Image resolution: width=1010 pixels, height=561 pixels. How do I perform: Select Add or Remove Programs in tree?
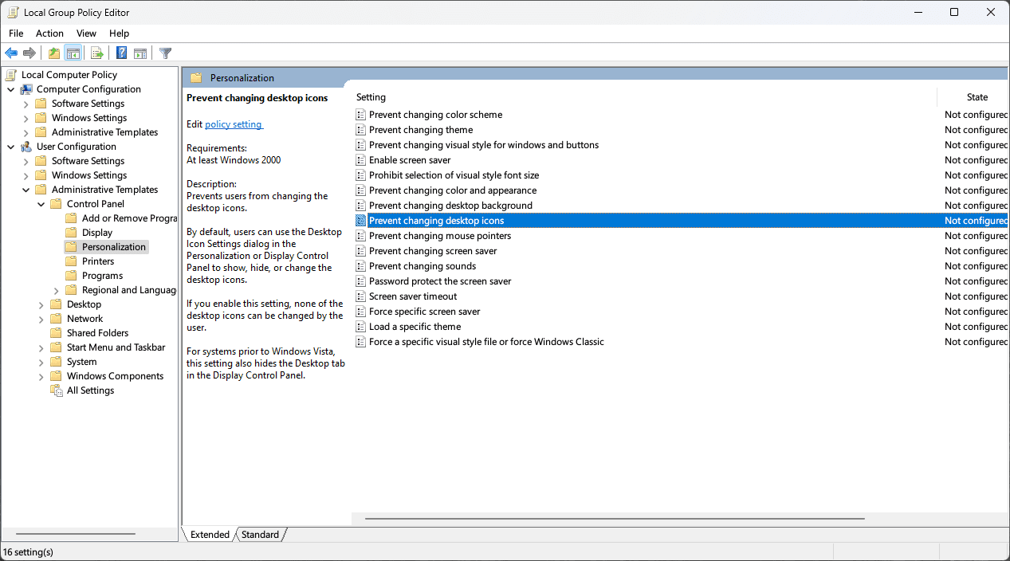tap(129, 218)
